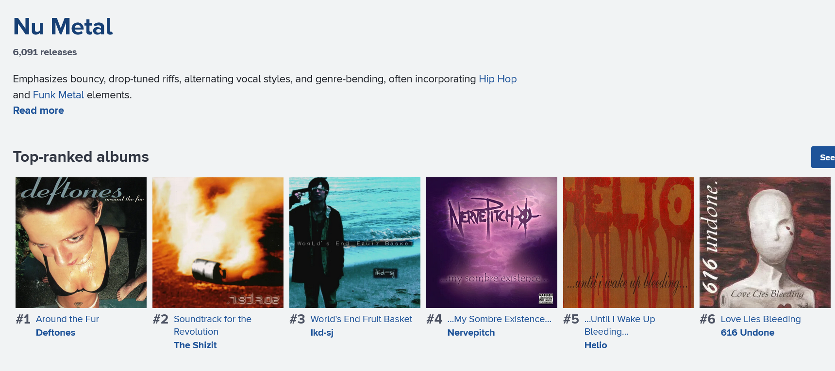
Task: Open World's End Fruit Basket title link
Action: click(x=361, y=319)
